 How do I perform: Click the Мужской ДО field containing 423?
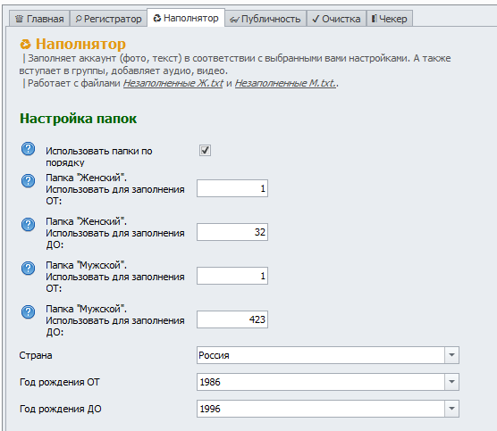[x=232, y=319]
